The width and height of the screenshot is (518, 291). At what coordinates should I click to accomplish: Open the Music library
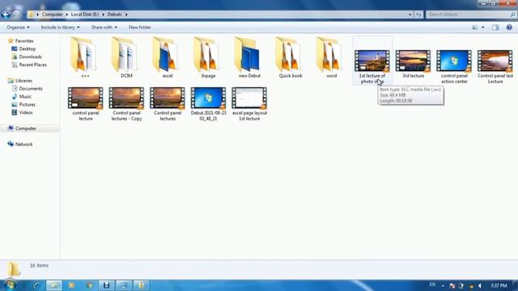25,97
